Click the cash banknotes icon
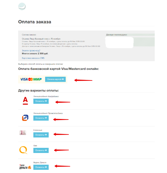This screenshot has height=173, width=167. coord(23,133)
